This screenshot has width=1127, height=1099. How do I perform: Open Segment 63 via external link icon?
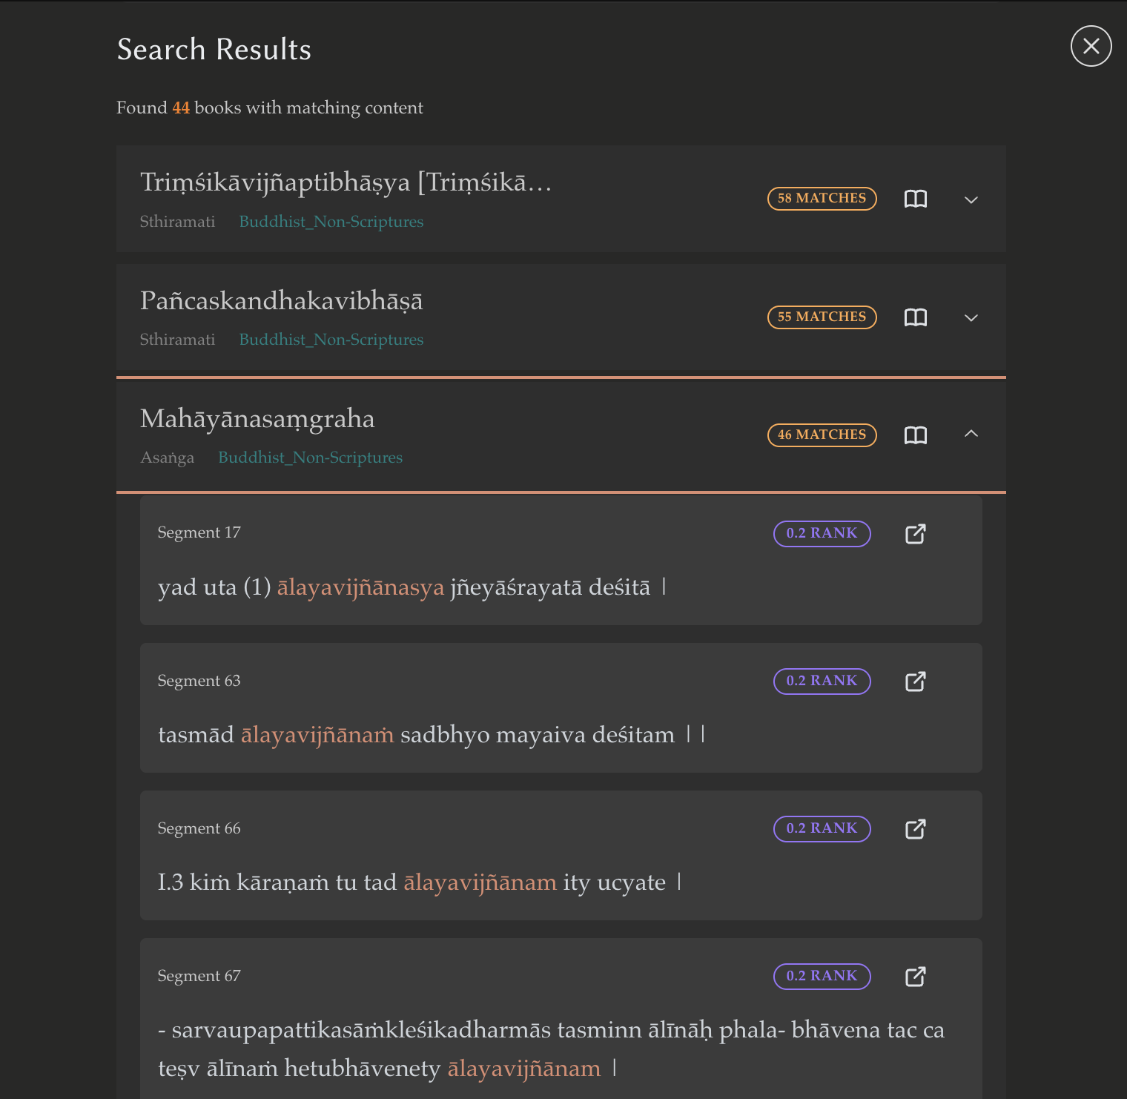(x=916, y=681)
